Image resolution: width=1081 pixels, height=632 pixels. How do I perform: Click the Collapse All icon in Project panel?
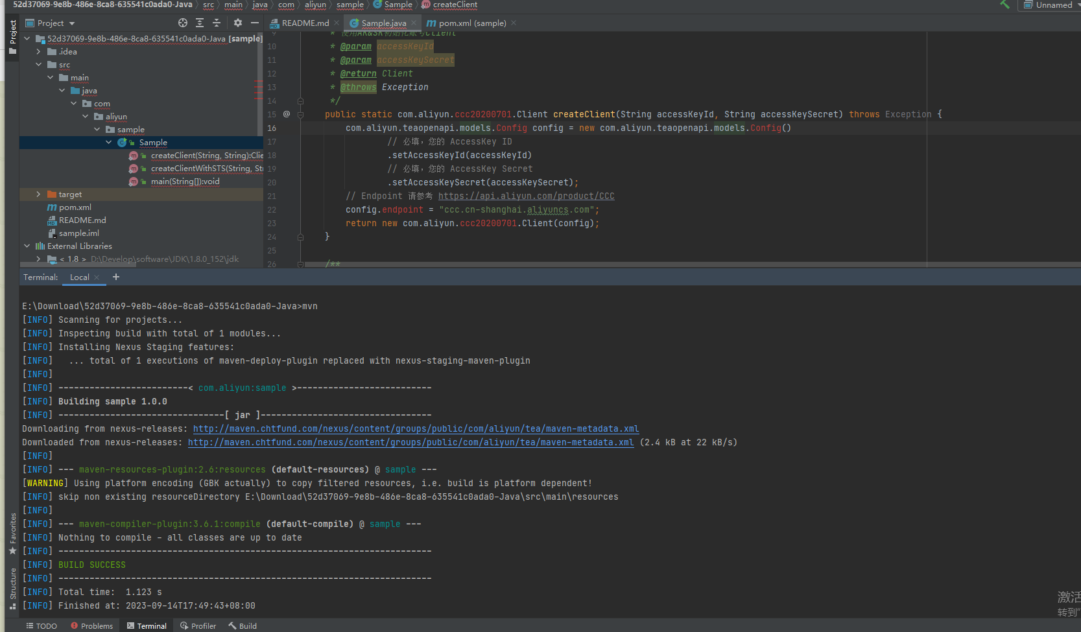pos(217,23)
